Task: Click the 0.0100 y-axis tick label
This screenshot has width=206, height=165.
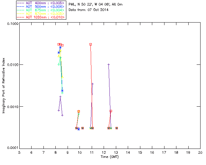Action: [13, 65]
